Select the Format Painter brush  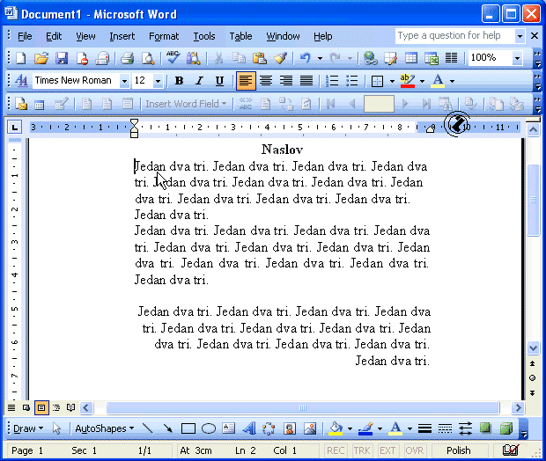(x=280, y=58)
